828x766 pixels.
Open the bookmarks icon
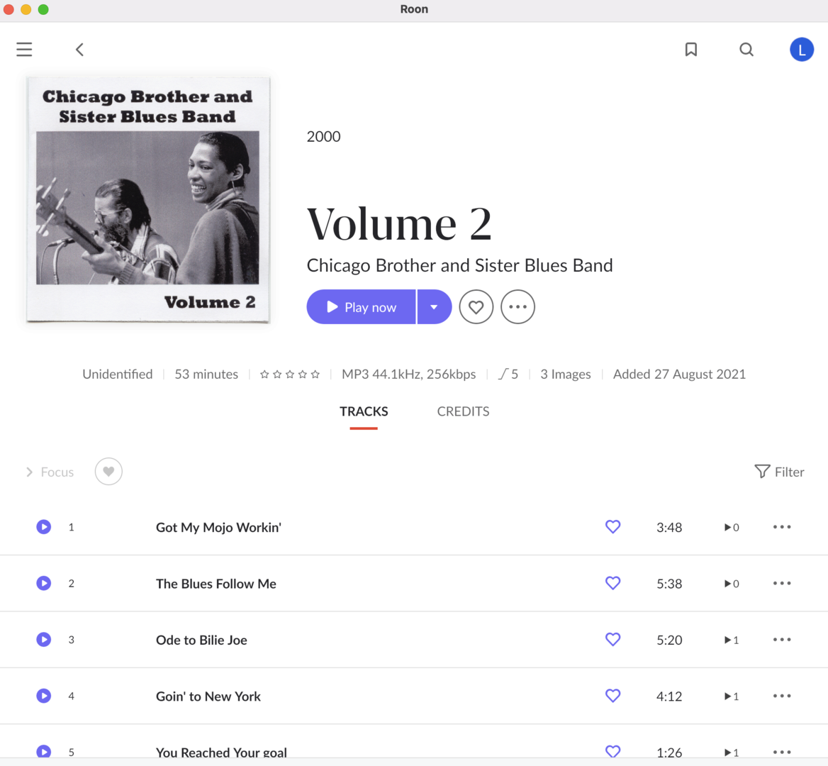(x=690, y=50)
